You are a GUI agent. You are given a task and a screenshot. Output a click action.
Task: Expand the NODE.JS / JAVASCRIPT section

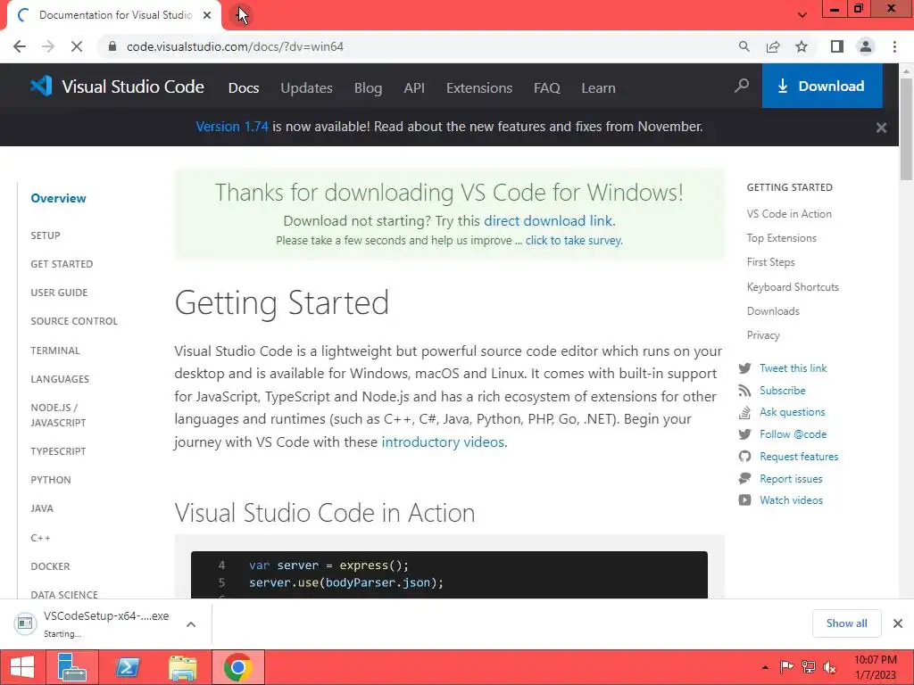click(x=58, y=416)
